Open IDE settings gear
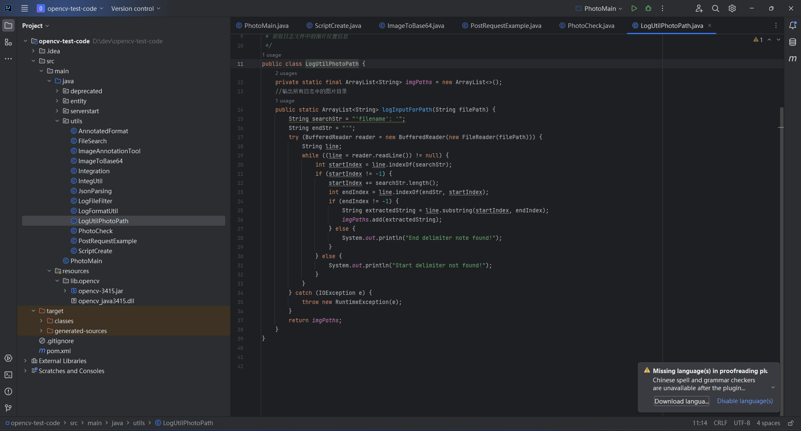Viewport: 801px width, 431px height. click(x=732, y=8)
